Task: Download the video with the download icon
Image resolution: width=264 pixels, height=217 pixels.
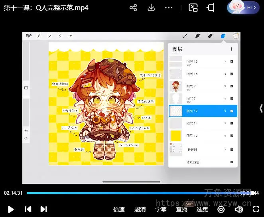Action: click(151, 8)
